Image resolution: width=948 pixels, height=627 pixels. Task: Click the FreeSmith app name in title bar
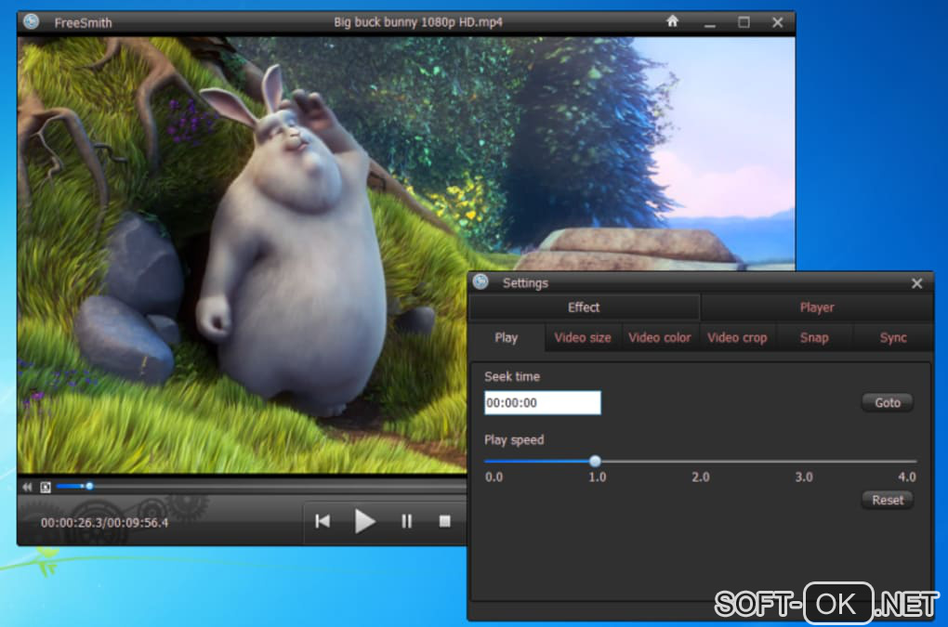(x=83, y=23)
